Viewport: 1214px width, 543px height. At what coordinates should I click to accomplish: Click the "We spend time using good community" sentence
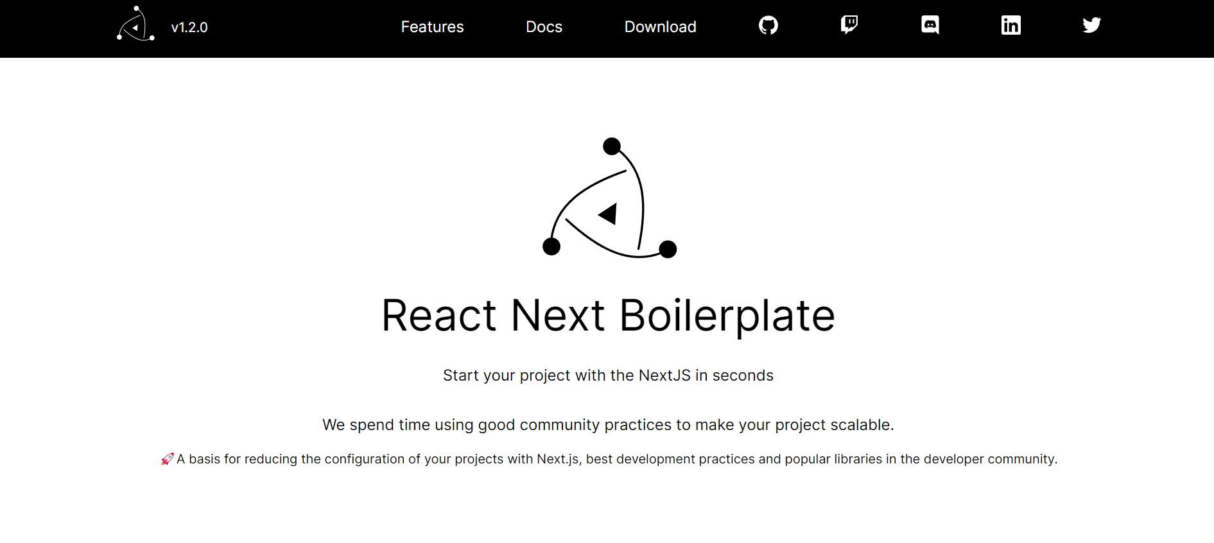pos(608,425)
